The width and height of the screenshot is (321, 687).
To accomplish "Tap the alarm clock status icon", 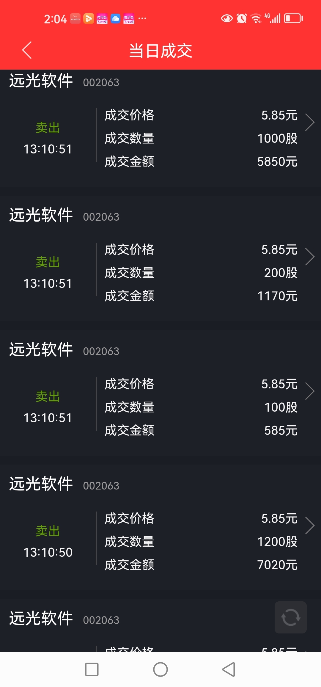I will pos(242,18).
